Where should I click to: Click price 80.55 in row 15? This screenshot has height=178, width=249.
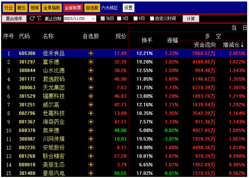[120, 173]
